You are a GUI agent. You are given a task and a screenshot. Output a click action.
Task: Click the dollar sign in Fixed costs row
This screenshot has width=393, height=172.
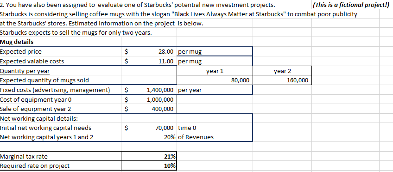tap(127, 90)
